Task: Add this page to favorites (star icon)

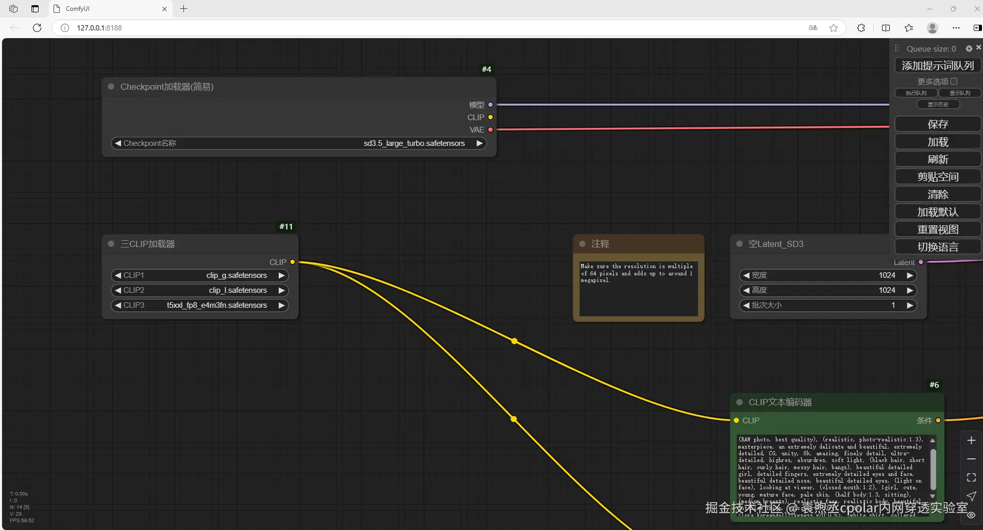Action: tap(834, 28)
